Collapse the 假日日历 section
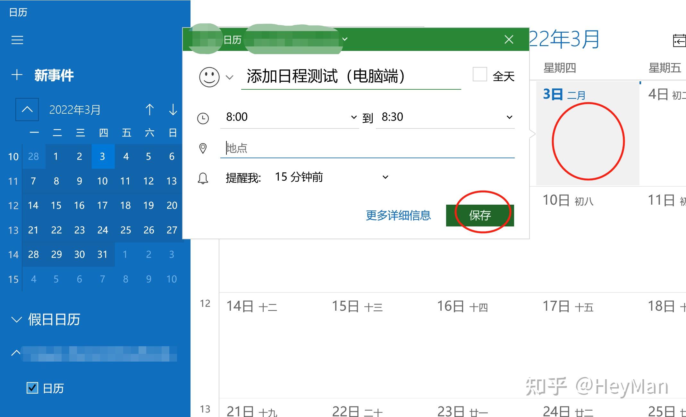Viewport: 686px width, 417px height. pos(15,319)
